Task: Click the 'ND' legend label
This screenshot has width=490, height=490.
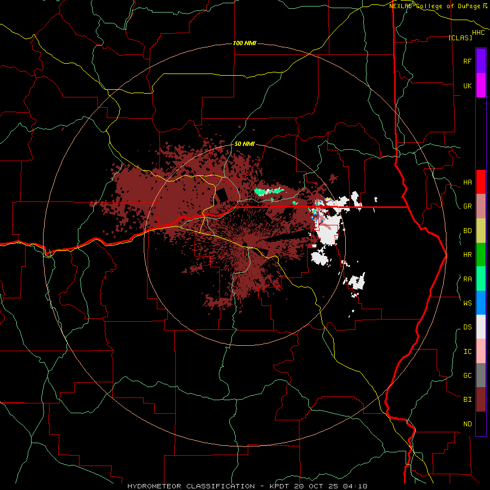Action: [467, 424]
